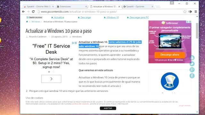Click the forward navigation arrow
Viewport: 205px width, 115px height.
[x=28, y=11]
